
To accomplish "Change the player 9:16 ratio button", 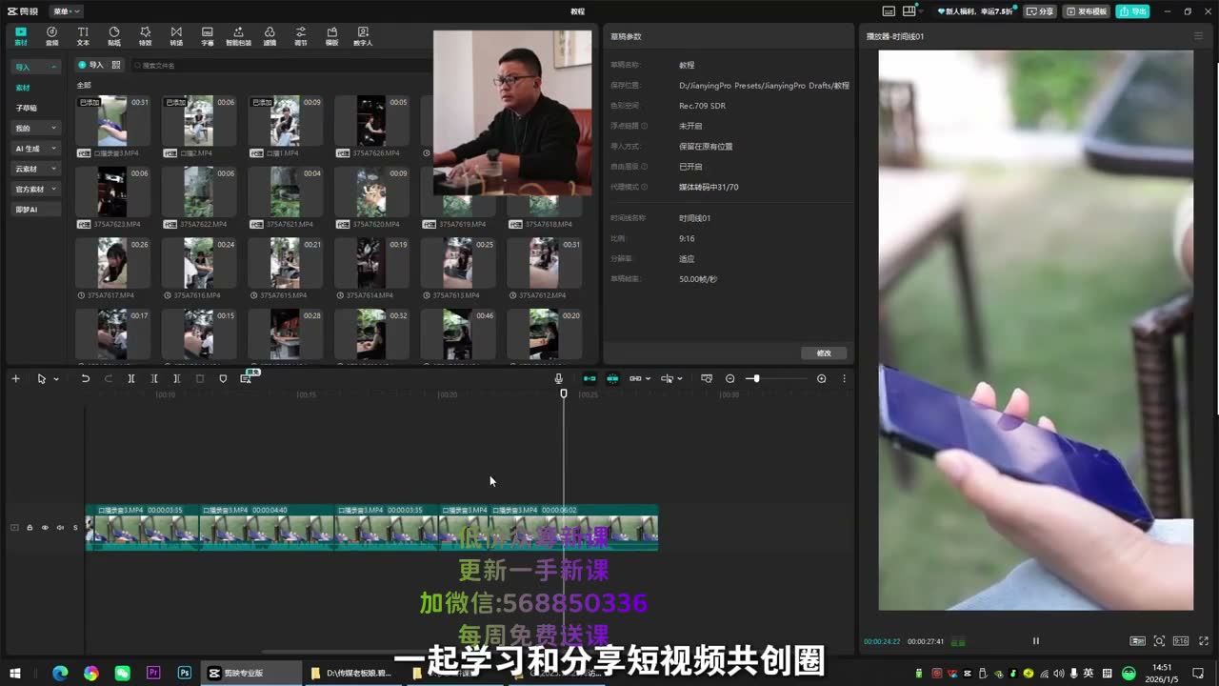I will [1181, 641].
